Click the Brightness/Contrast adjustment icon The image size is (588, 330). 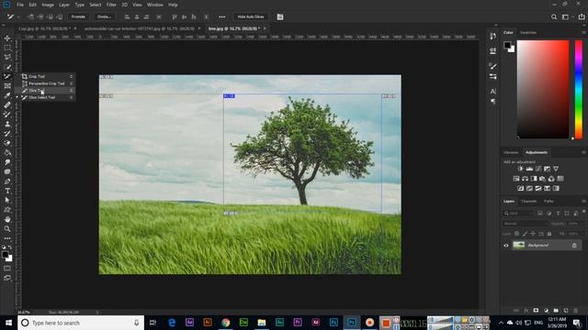pyautogui.click(x=521, y=169)
